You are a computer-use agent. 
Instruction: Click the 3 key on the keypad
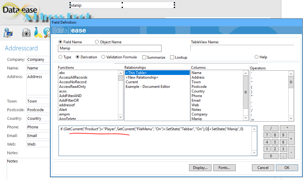click(x=283, y=149)
